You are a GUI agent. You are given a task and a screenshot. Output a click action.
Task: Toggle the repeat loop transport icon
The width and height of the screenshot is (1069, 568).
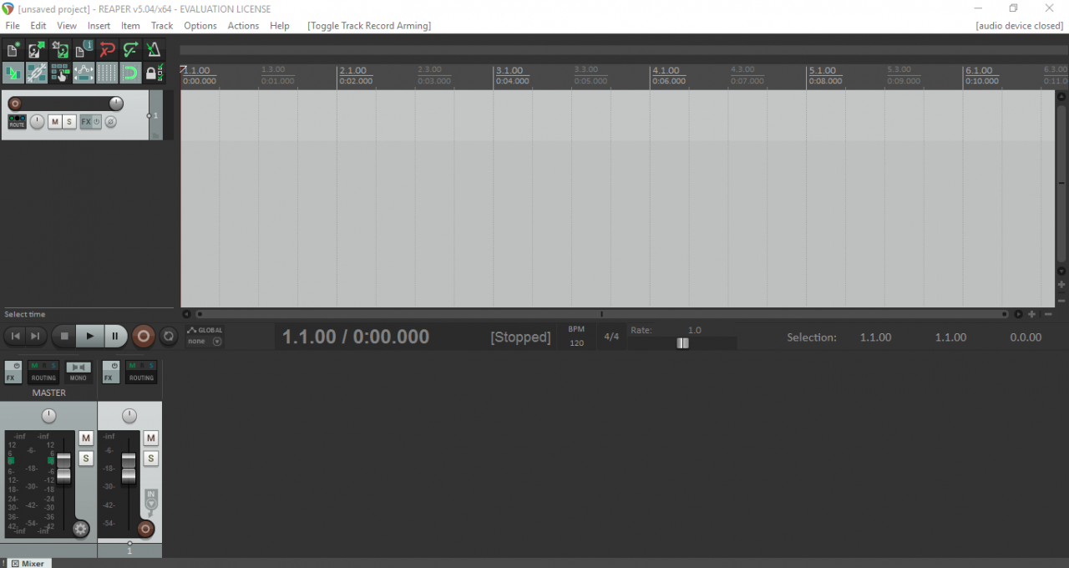[169, 336]
